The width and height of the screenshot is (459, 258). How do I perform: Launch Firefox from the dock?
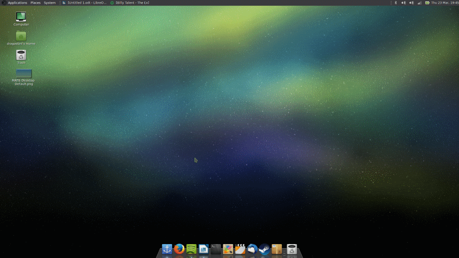[x=179, y=249]
